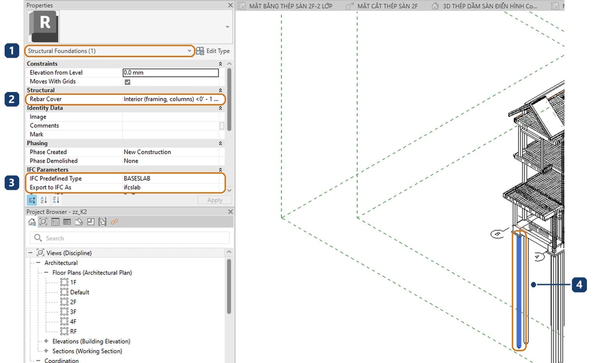
Task: Click the Apply button in Properties
Action: 215,200
